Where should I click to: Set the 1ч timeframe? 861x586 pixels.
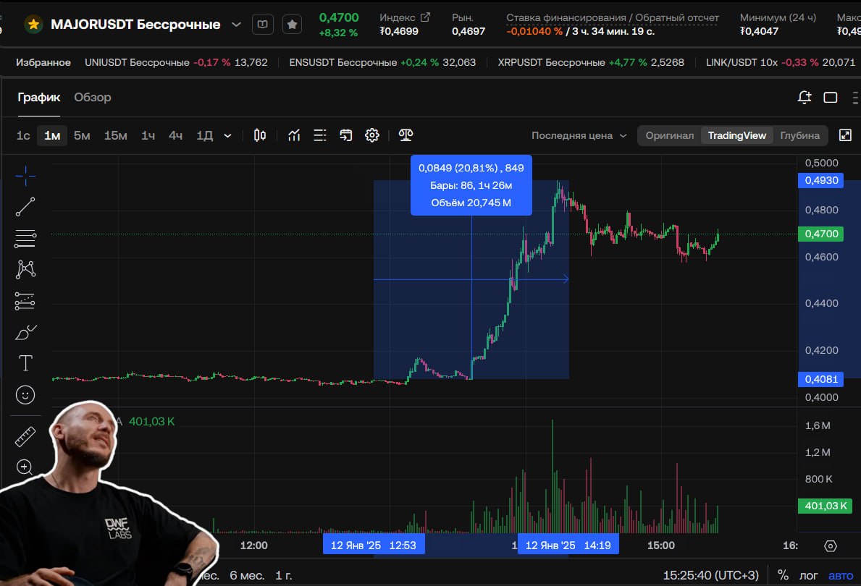[148, 135]
